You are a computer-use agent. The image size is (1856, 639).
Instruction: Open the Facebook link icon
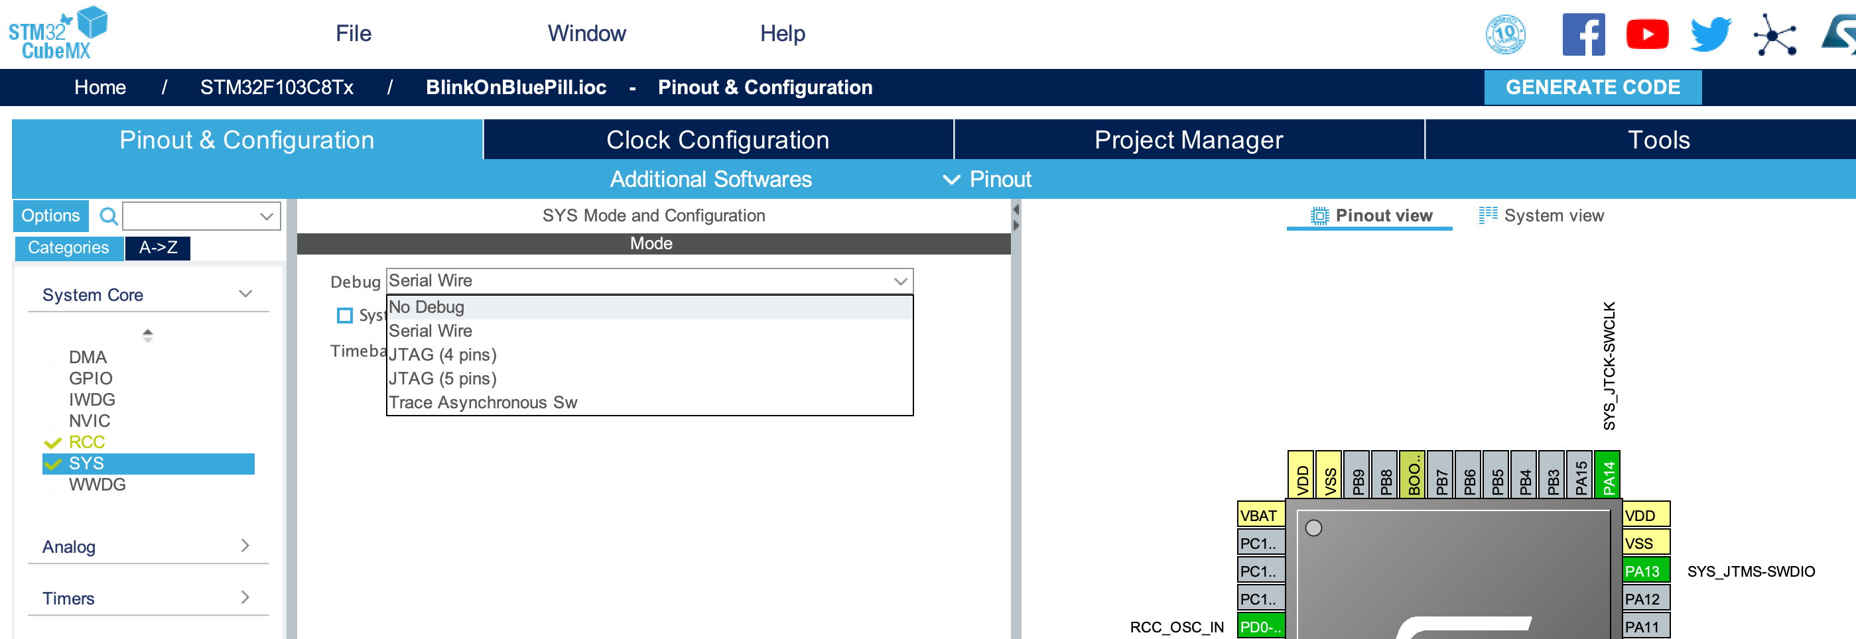(x=1583, y=34)
